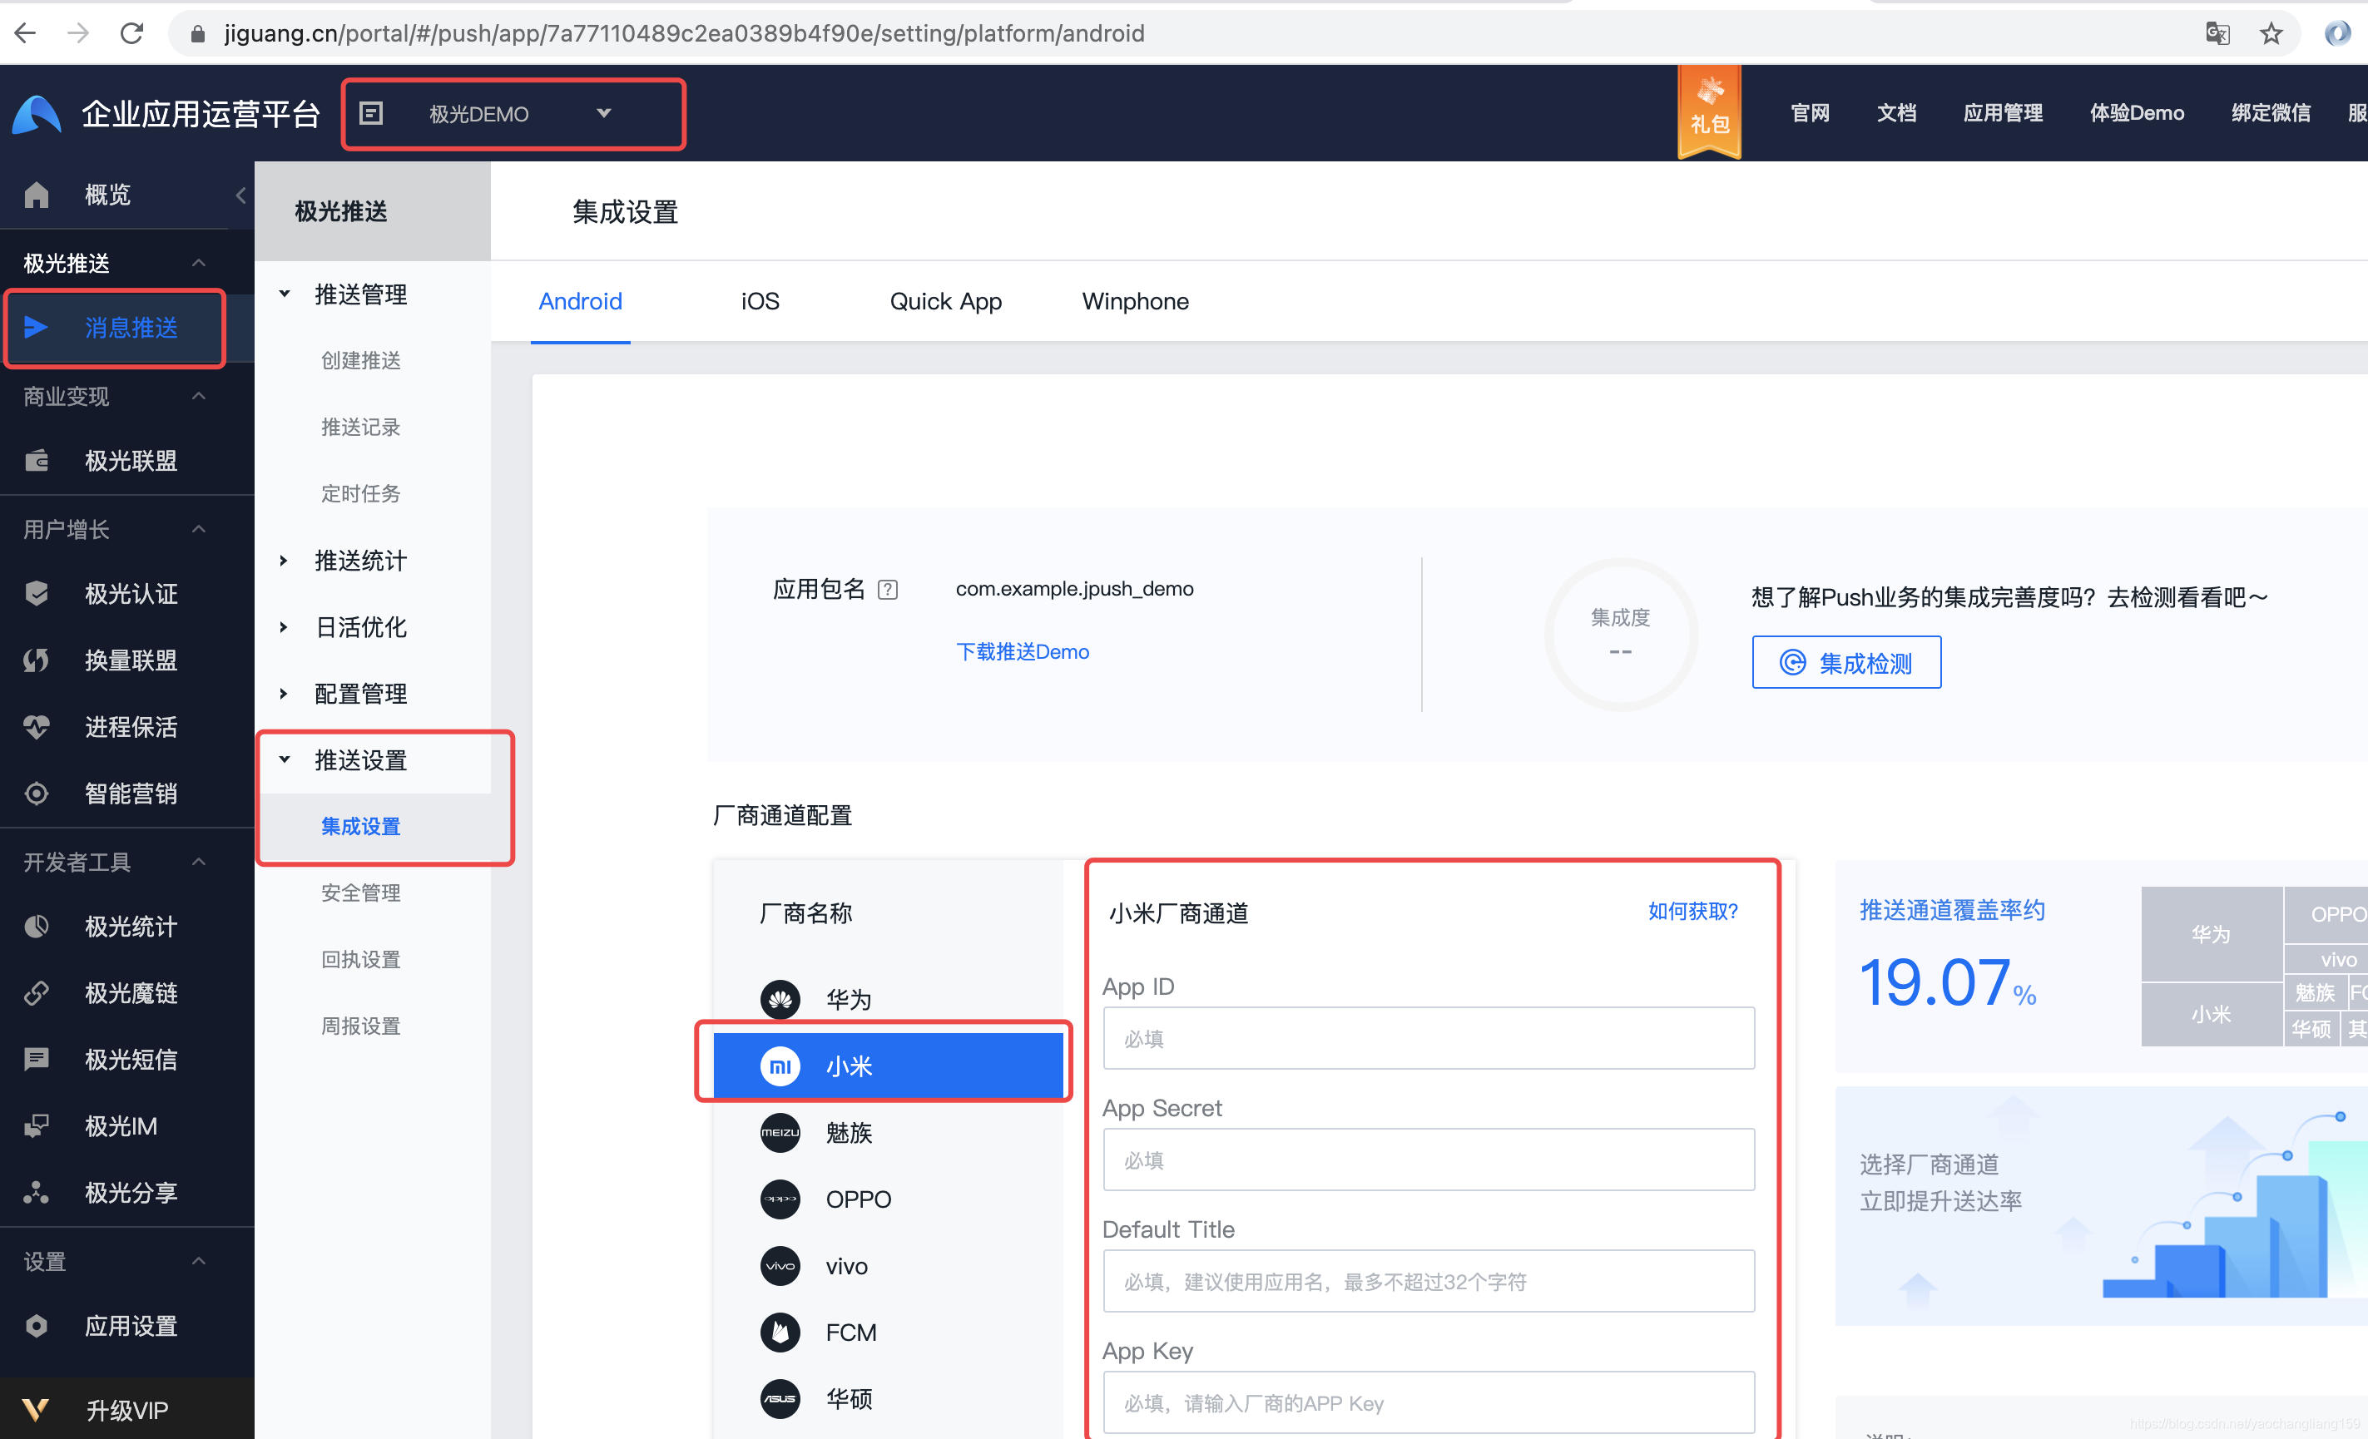The image size is (2368, 1439).
Task: Click the help icon beside 应用包名
Action: point(888,589)
